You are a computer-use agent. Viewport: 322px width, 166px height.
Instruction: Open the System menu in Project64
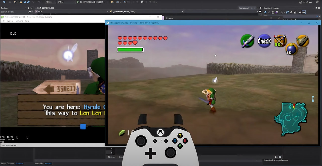[x=10, y=21]
